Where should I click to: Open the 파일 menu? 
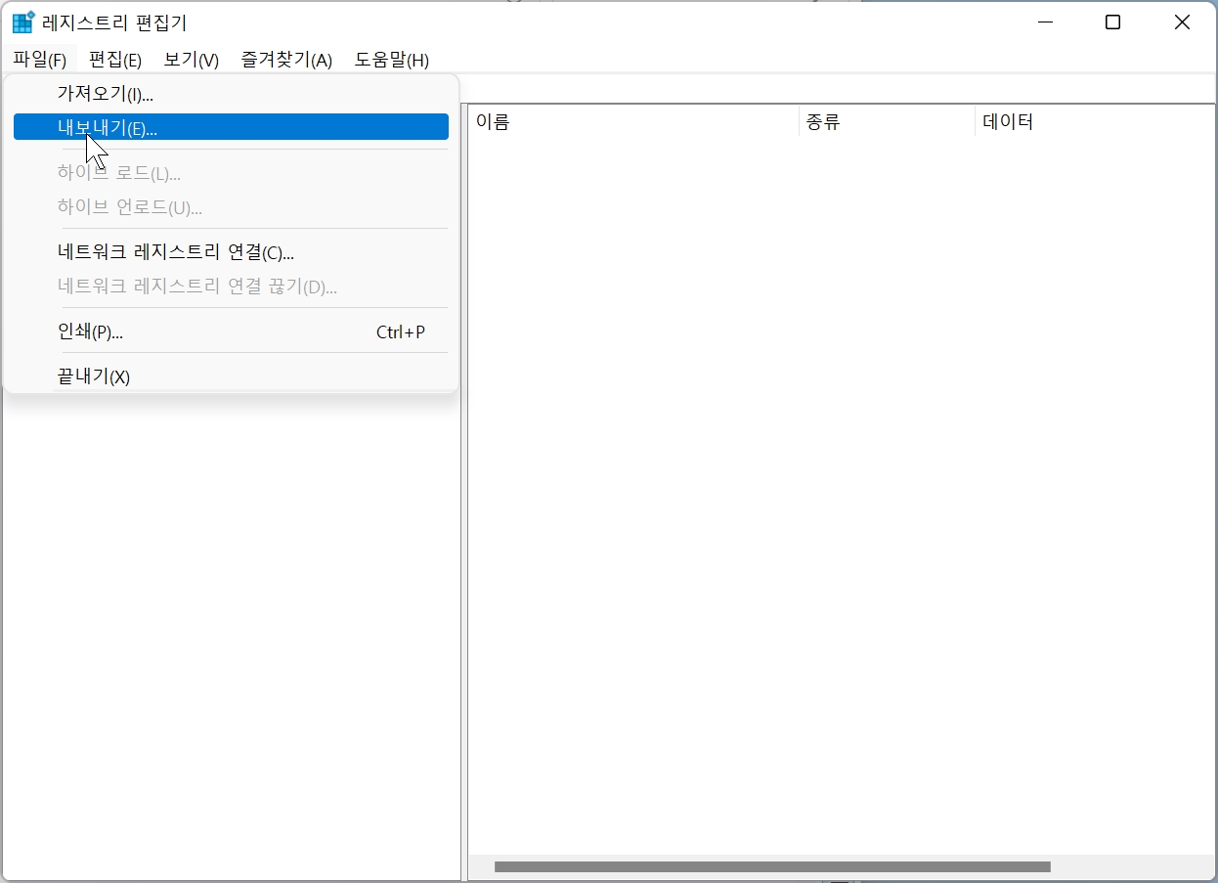click(39, 60)
